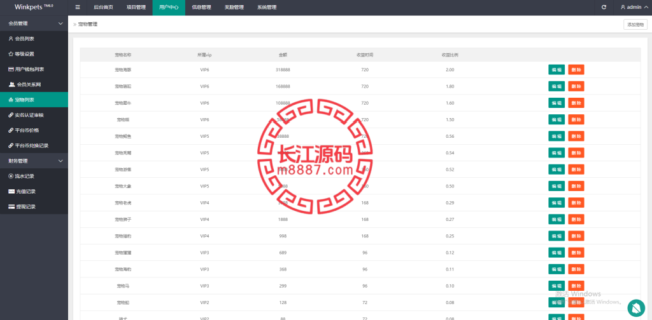Click the amount cell 108888

pyautogui.click(x=283, y=103)
